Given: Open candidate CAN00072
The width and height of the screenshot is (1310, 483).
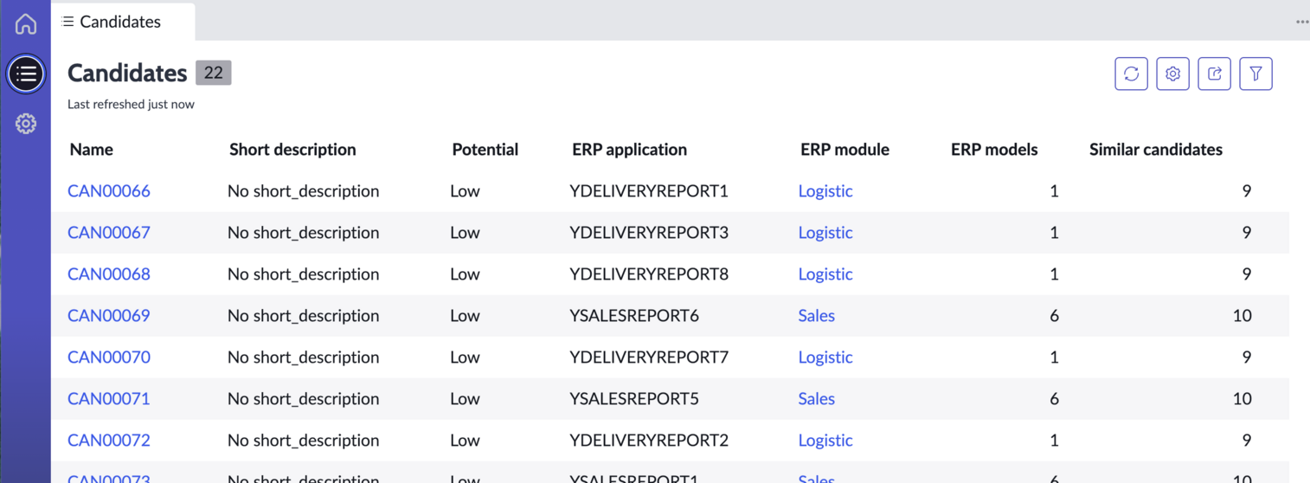Looking at the screenshot, I should point(109,440).
